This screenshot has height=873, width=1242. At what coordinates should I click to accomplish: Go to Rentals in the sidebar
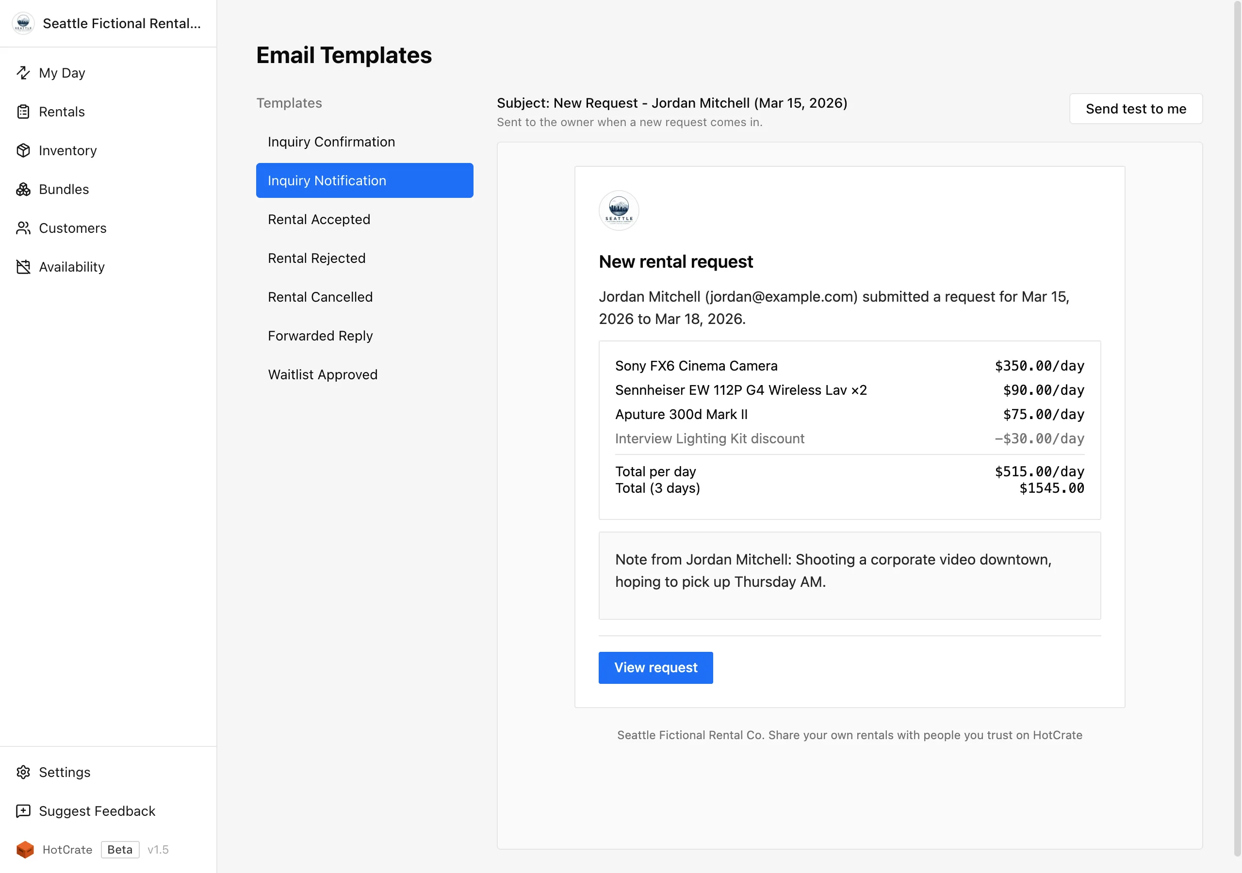[108, 112]
